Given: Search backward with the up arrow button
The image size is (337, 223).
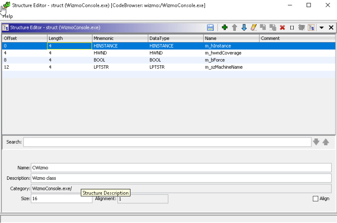Looking at the screenshot, I should 326,142.
